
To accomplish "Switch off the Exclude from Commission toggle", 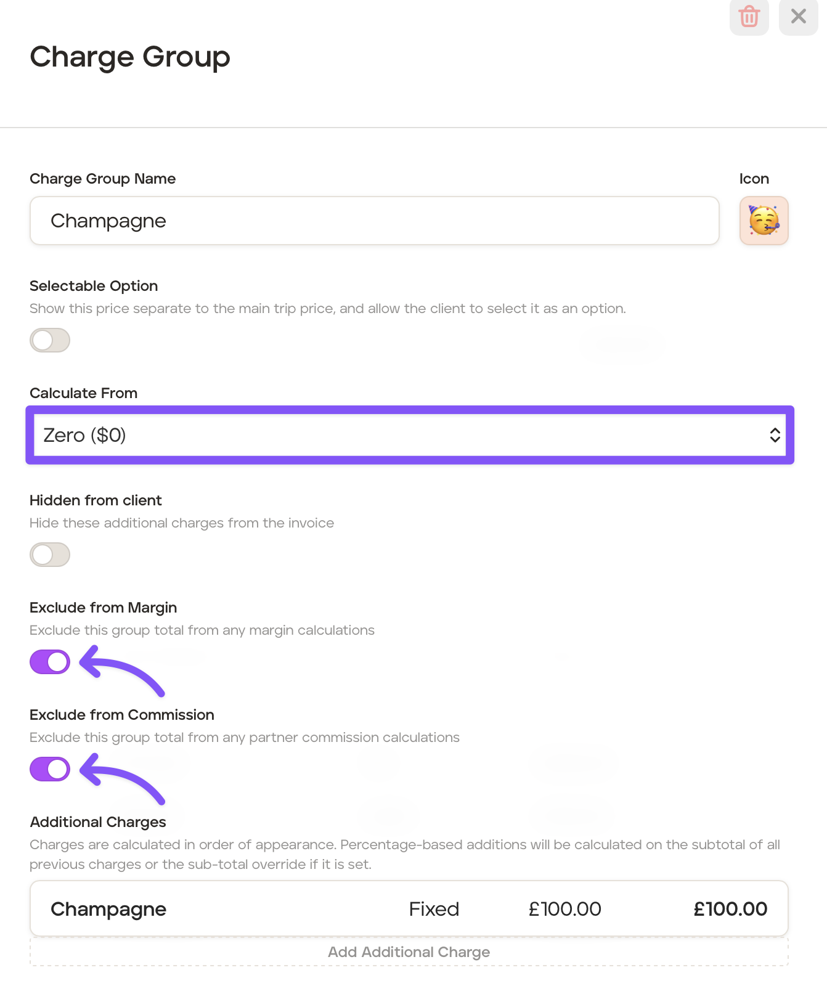I will [x=50, y=769].
